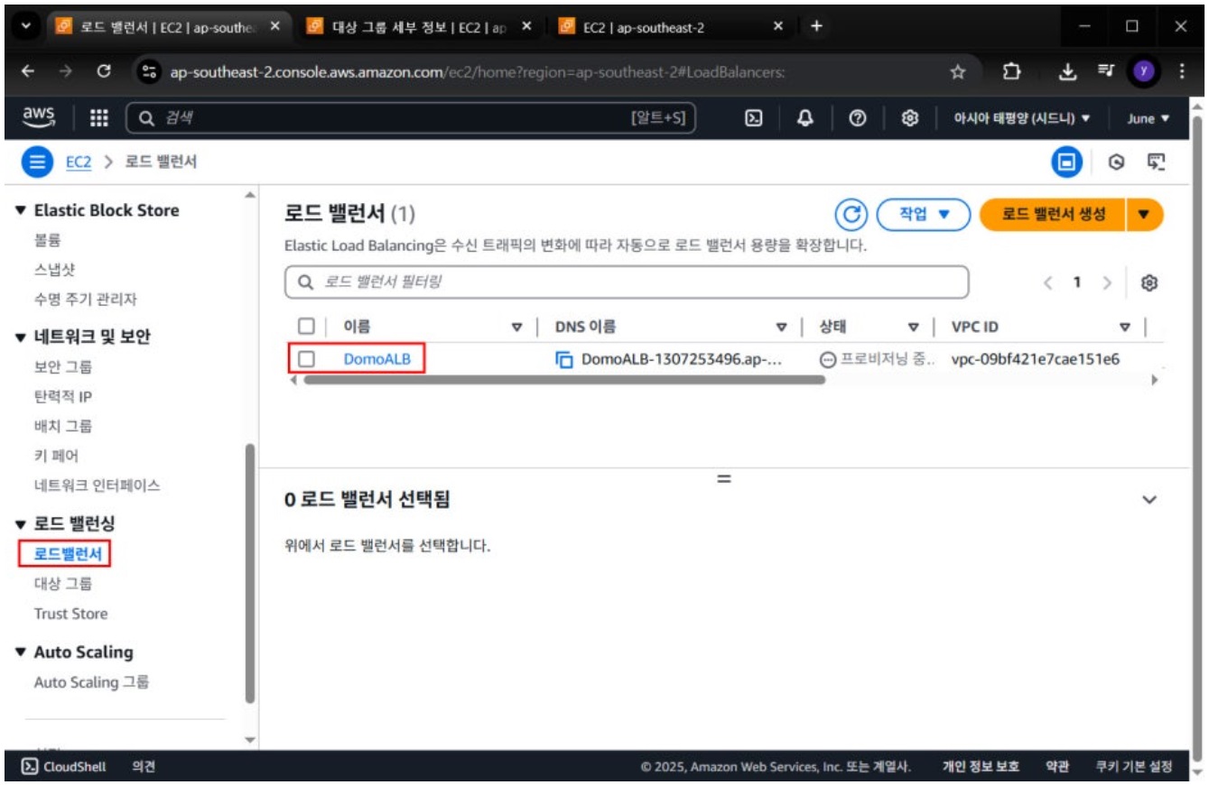The height and width of the screenshot is (785, 1209).
Task: Open the June account menu
Action: click(x=1148, y=118)
